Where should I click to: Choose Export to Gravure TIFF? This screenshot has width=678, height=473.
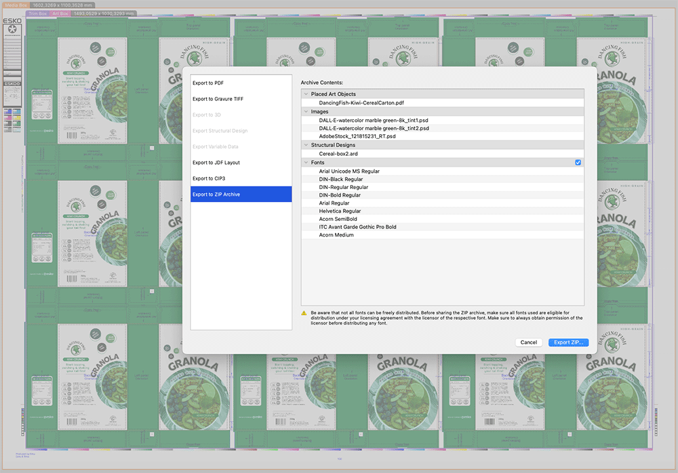pyautogui.click(x=218, y=99)
